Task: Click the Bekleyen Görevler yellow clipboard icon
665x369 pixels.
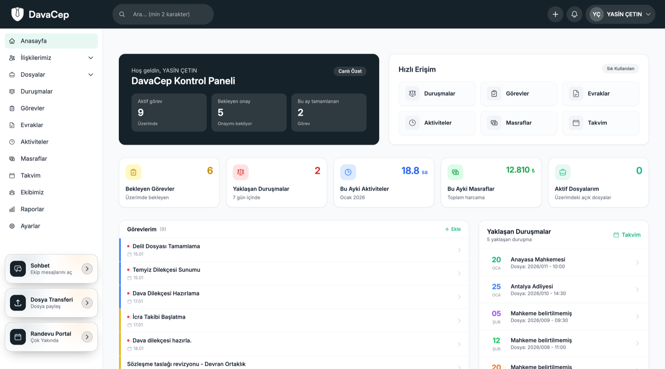Action: pyautogui.click(x=133, y=172)
